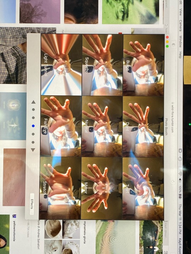Choose the Squeeze effect thumbnail
191x254 pixels.
[x=102, y=65]
